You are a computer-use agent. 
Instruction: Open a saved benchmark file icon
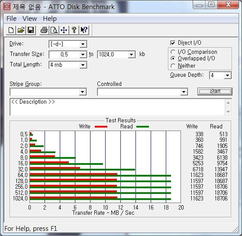coord(21,30)
